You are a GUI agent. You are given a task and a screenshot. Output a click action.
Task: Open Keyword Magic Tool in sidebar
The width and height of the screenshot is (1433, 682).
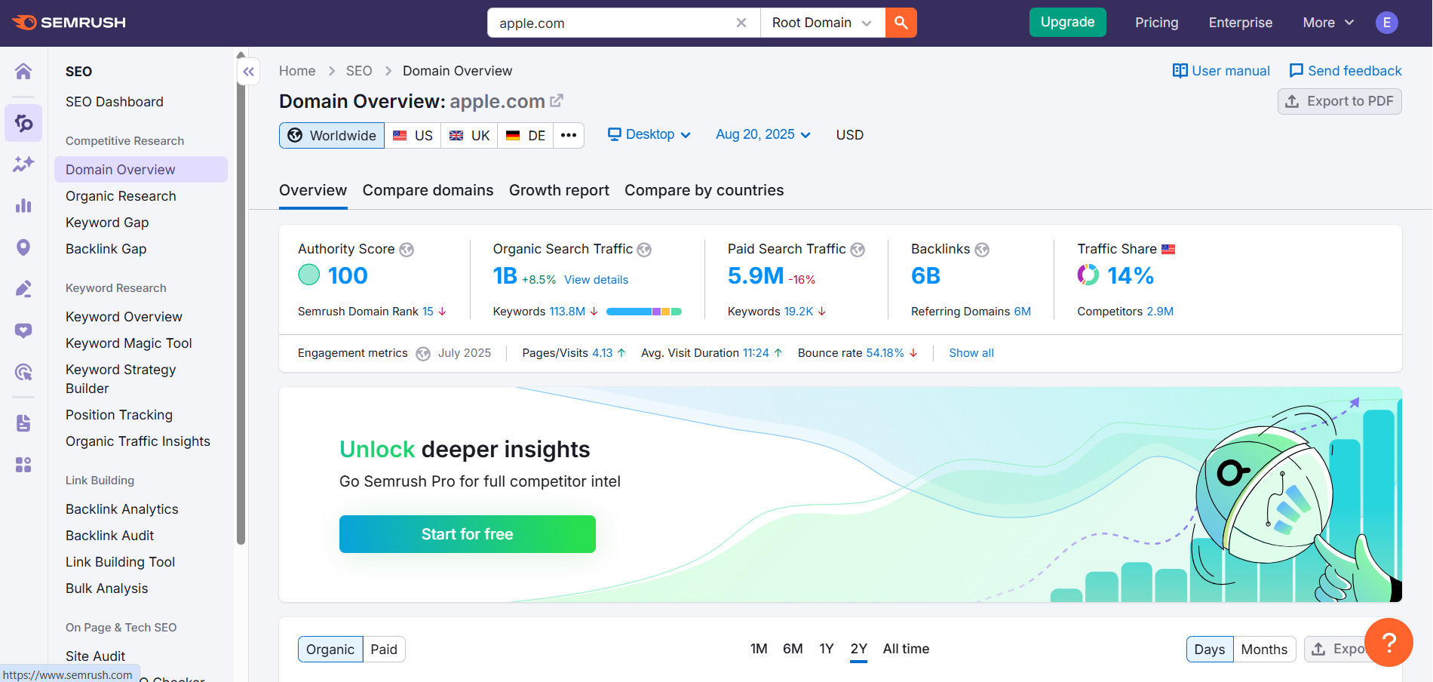pos(129,343)
